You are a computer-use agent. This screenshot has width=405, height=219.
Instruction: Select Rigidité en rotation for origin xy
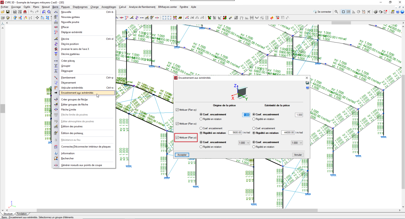201,119
